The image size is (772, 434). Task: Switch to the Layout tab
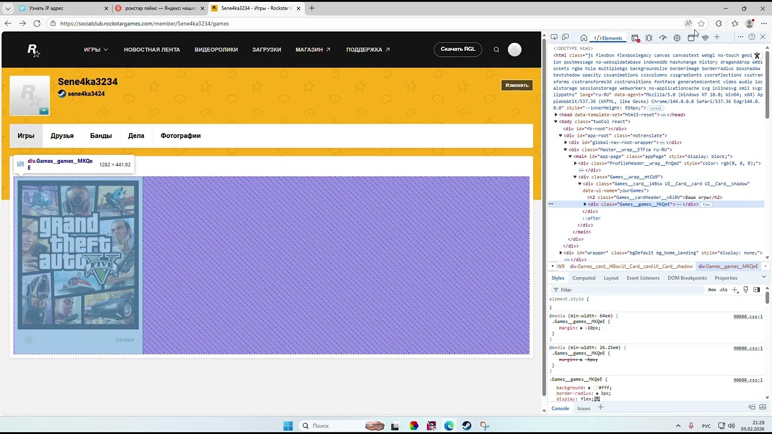611,278
